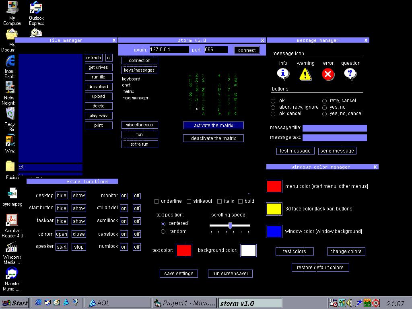This screenshot has height=309, width=412.
Task: Pick the question message icon
Action: (x=350, y=74)
